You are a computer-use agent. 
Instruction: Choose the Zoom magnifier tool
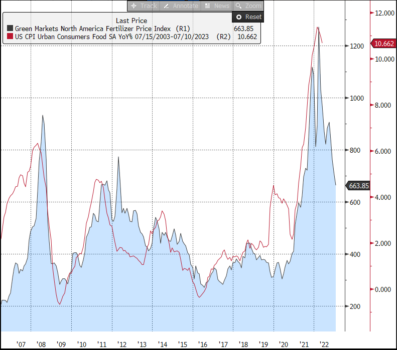pos(248,6)
